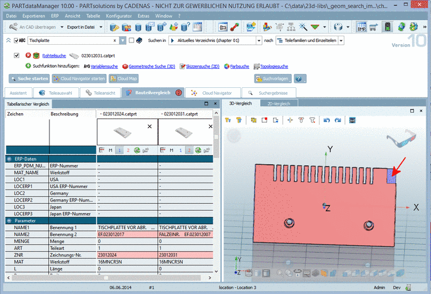Click the shopping cart toolbar icon

coord(374,27)
